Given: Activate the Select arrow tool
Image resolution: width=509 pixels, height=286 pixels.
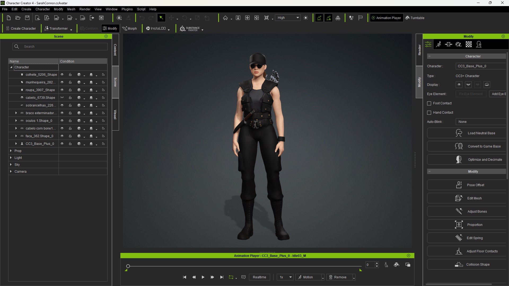Looking at the screenshot, I should coord(161,18).
